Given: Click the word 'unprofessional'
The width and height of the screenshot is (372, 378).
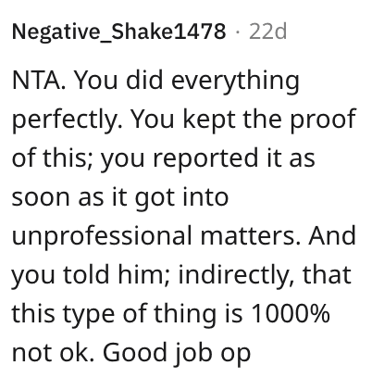Looking at the screenshot, I should tap(102, 237).
